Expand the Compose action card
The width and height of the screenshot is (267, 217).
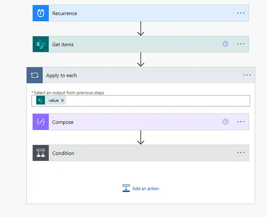[141, 122]
